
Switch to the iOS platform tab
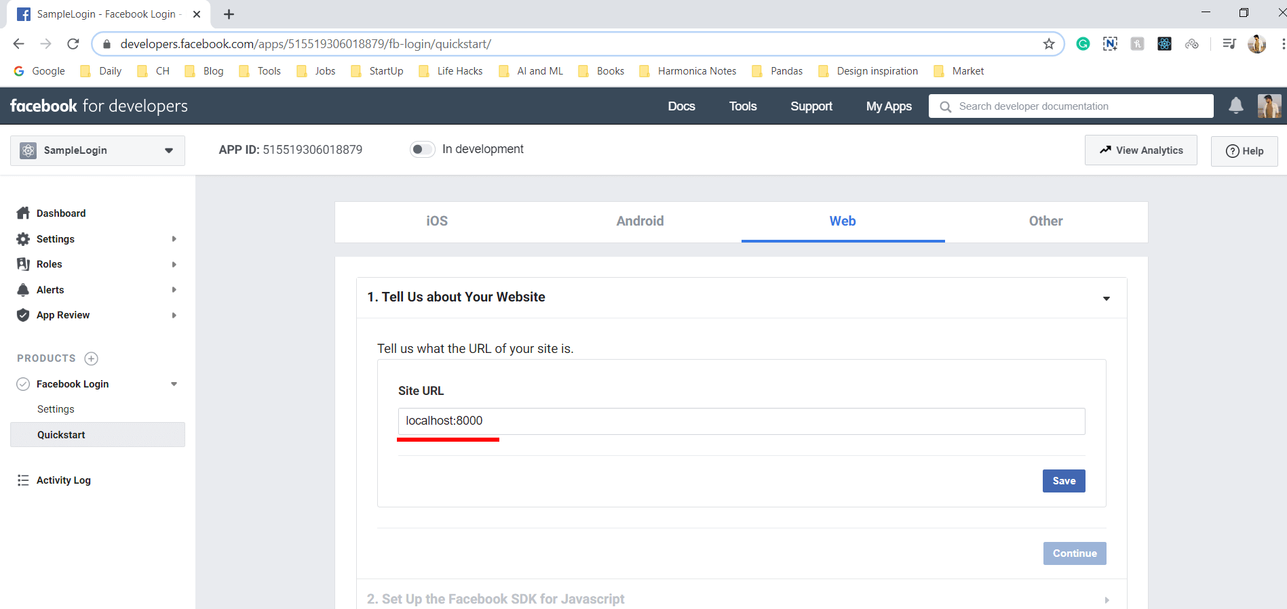pos(437,222)
